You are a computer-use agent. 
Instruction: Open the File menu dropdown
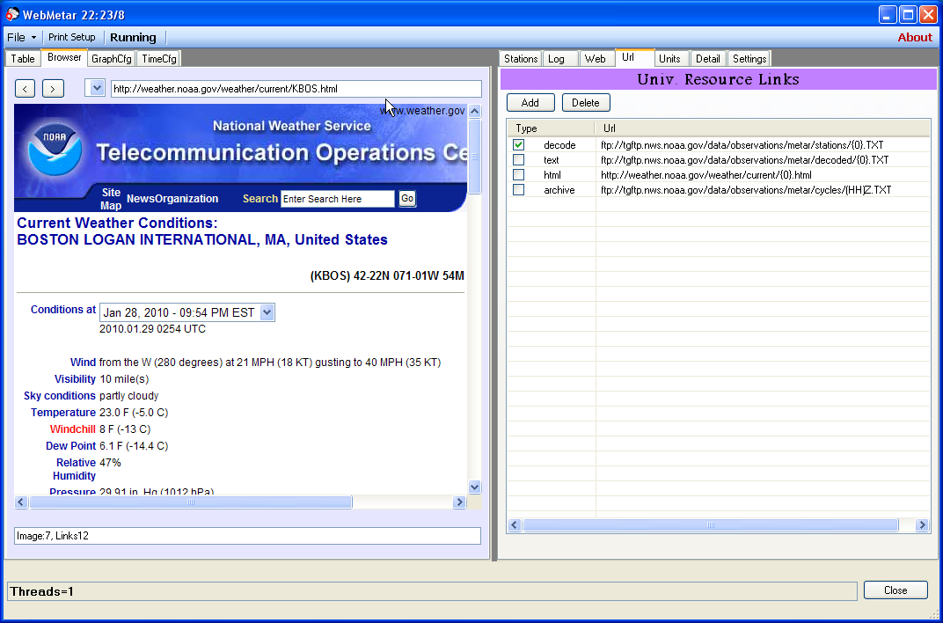click(22, 37)
